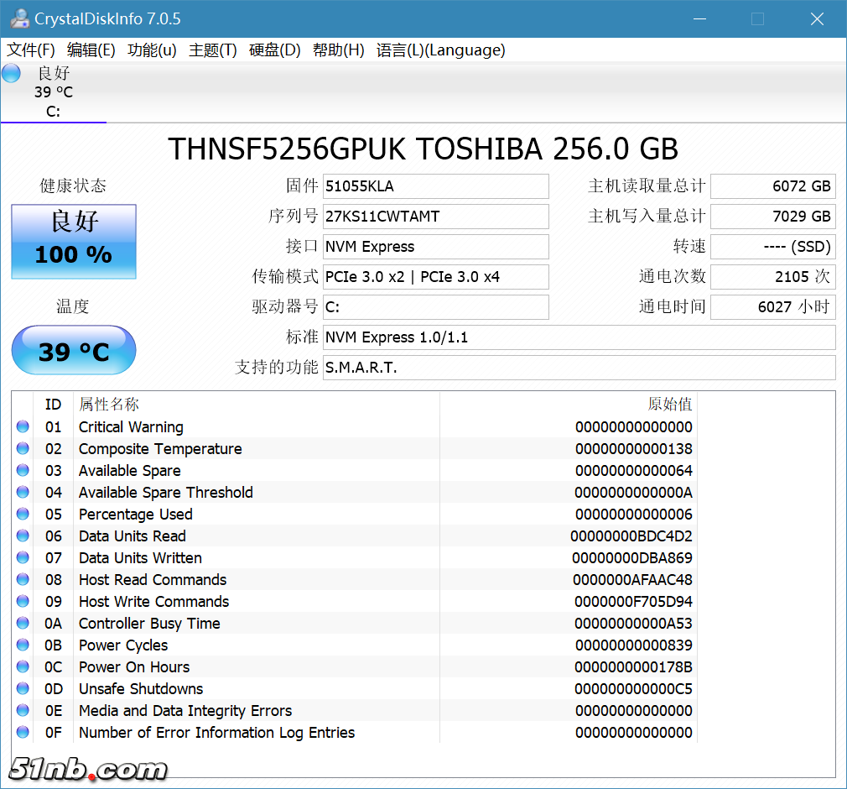Select the C: drive tab at top
This screenshot has height=789, width=847.
click(53, 92)
